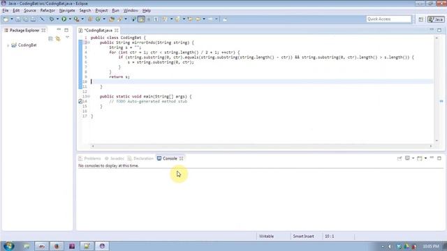Open the New file dropdown arrow
This screenshot has height=251, width=447.
click(x=12, y=19)
